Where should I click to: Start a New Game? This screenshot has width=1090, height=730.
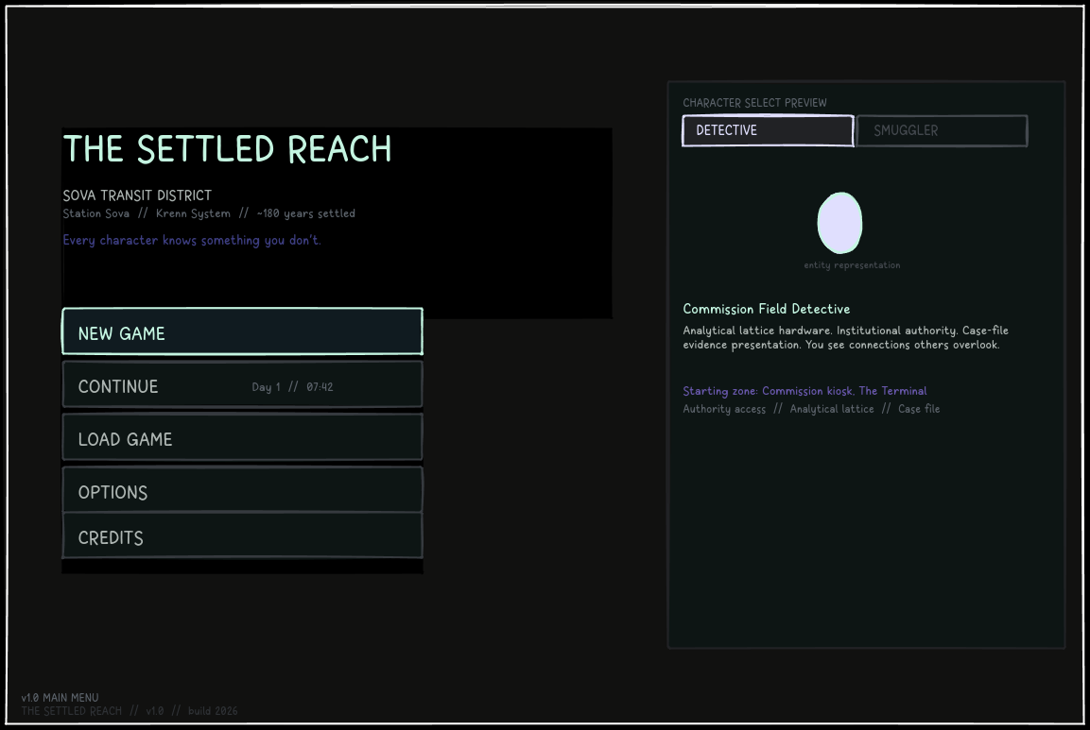click(243, 332)
